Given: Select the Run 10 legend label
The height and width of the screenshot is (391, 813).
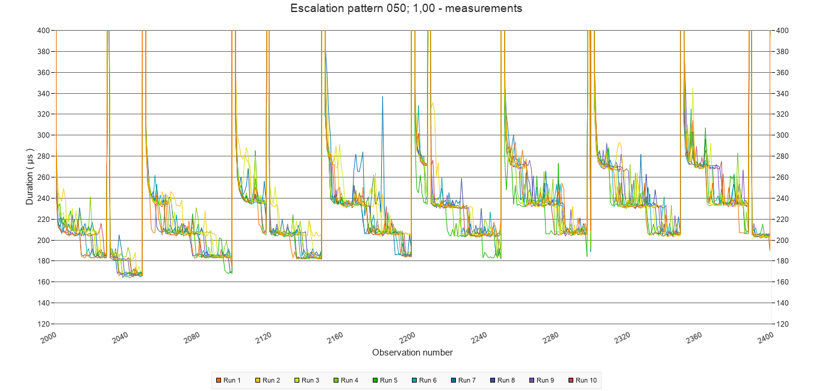Looking at the screenshot, I should tap(585, 380).
